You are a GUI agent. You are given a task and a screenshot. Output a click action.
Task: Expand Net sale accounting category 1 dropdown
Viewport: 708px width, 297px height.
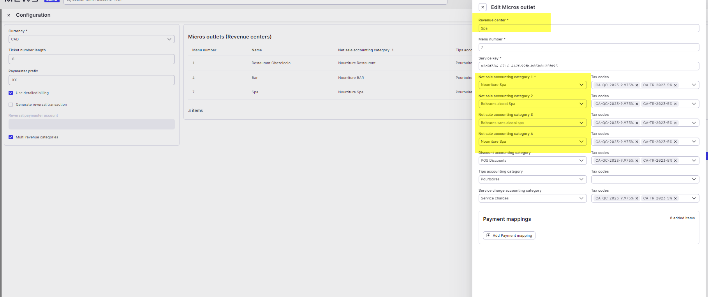point(532,85)
